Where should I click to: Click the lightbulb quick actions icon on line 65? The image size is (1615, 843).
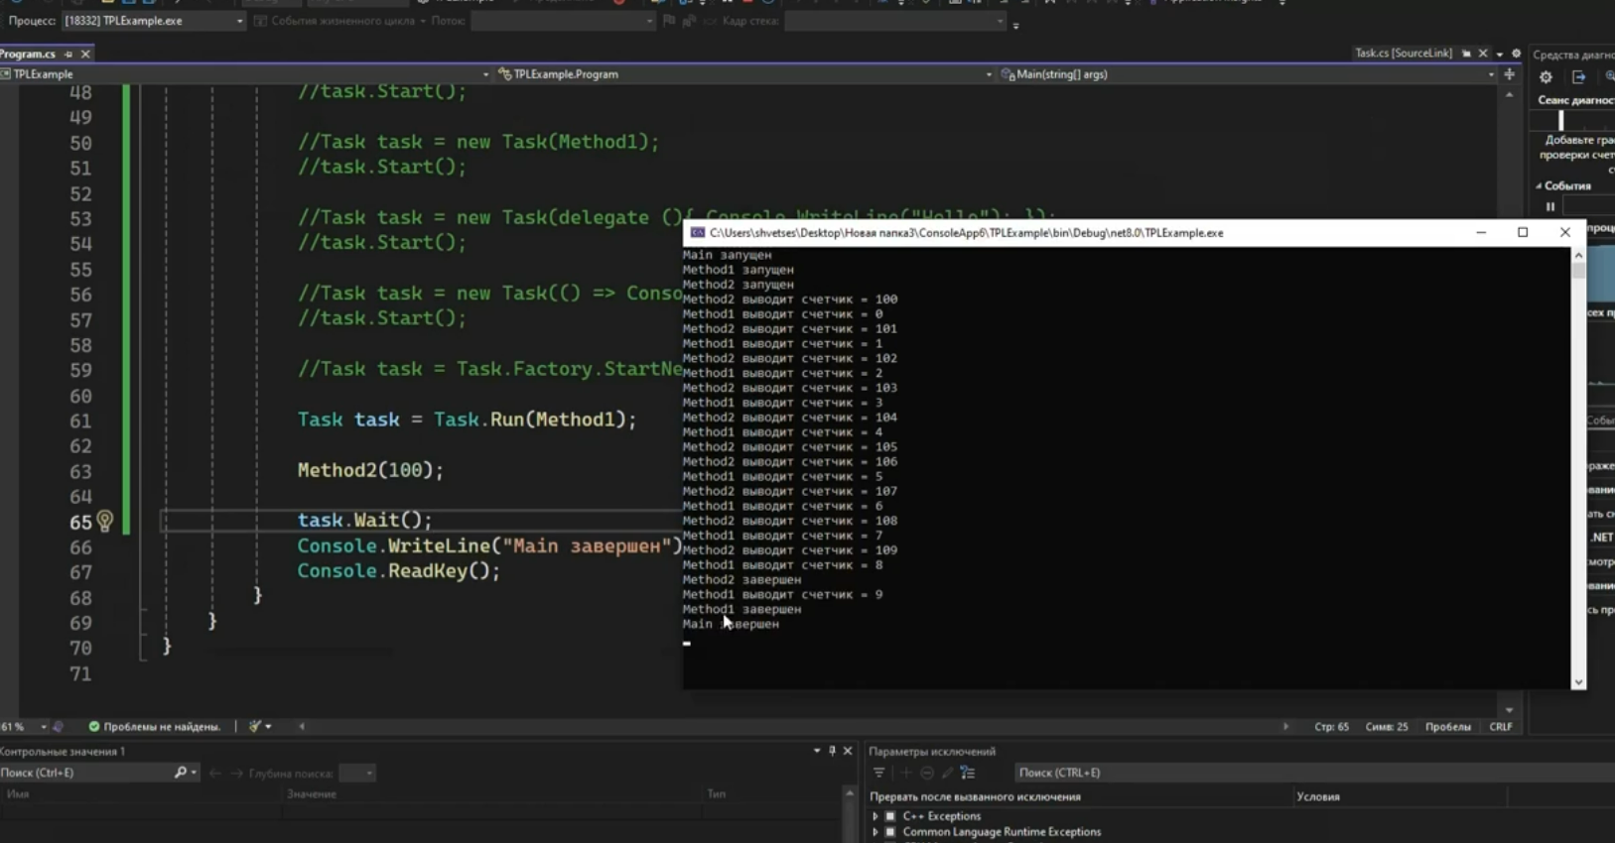click(105, 521)
